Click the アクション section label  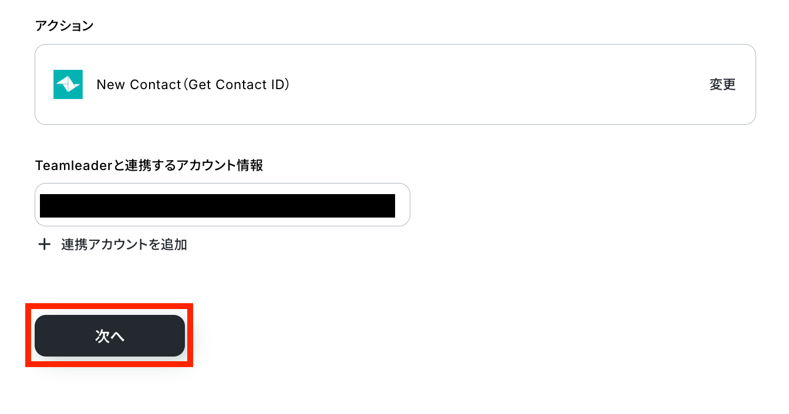pos(64,25)
